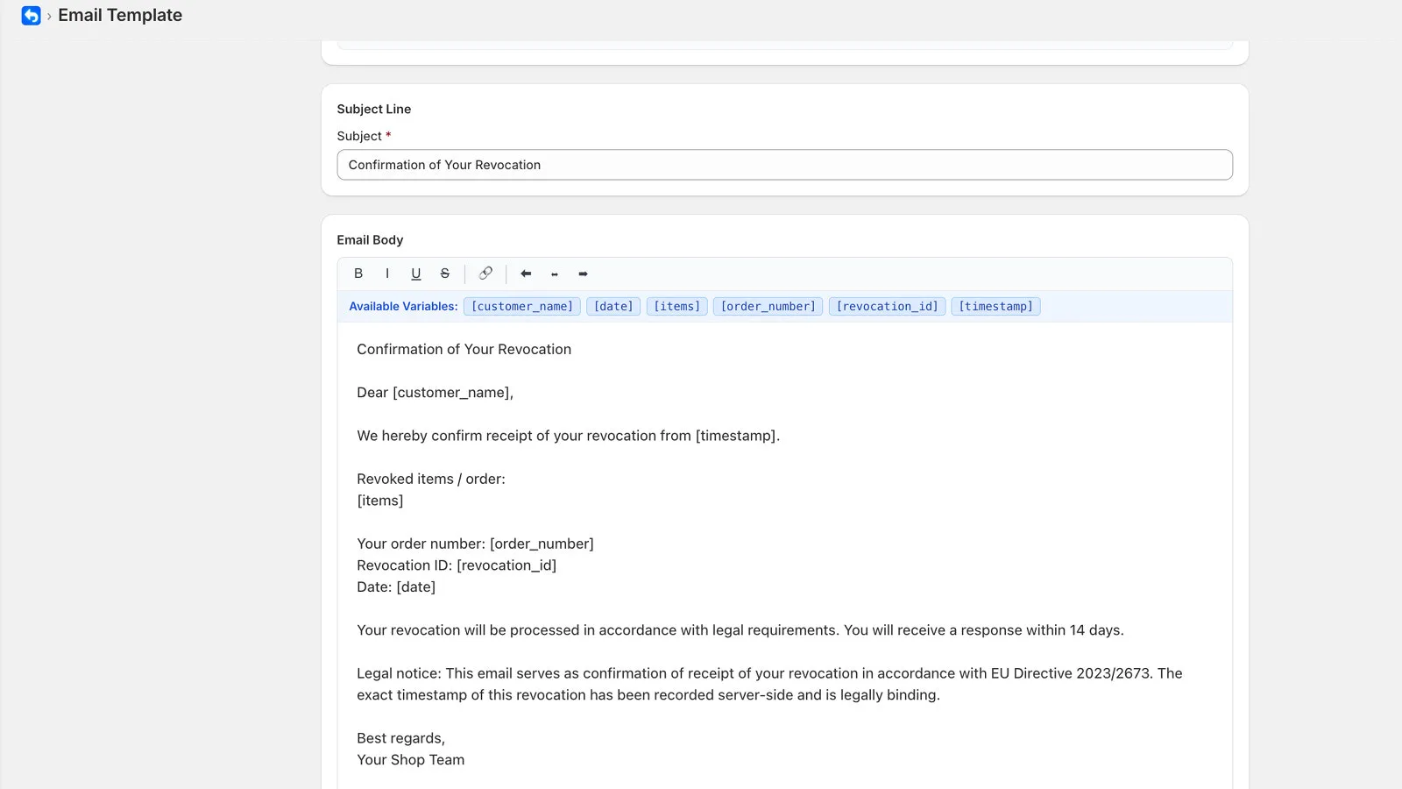The image size is (1402, 789).
Task: Insert the [date] variable chip
Action: (613, 306)
